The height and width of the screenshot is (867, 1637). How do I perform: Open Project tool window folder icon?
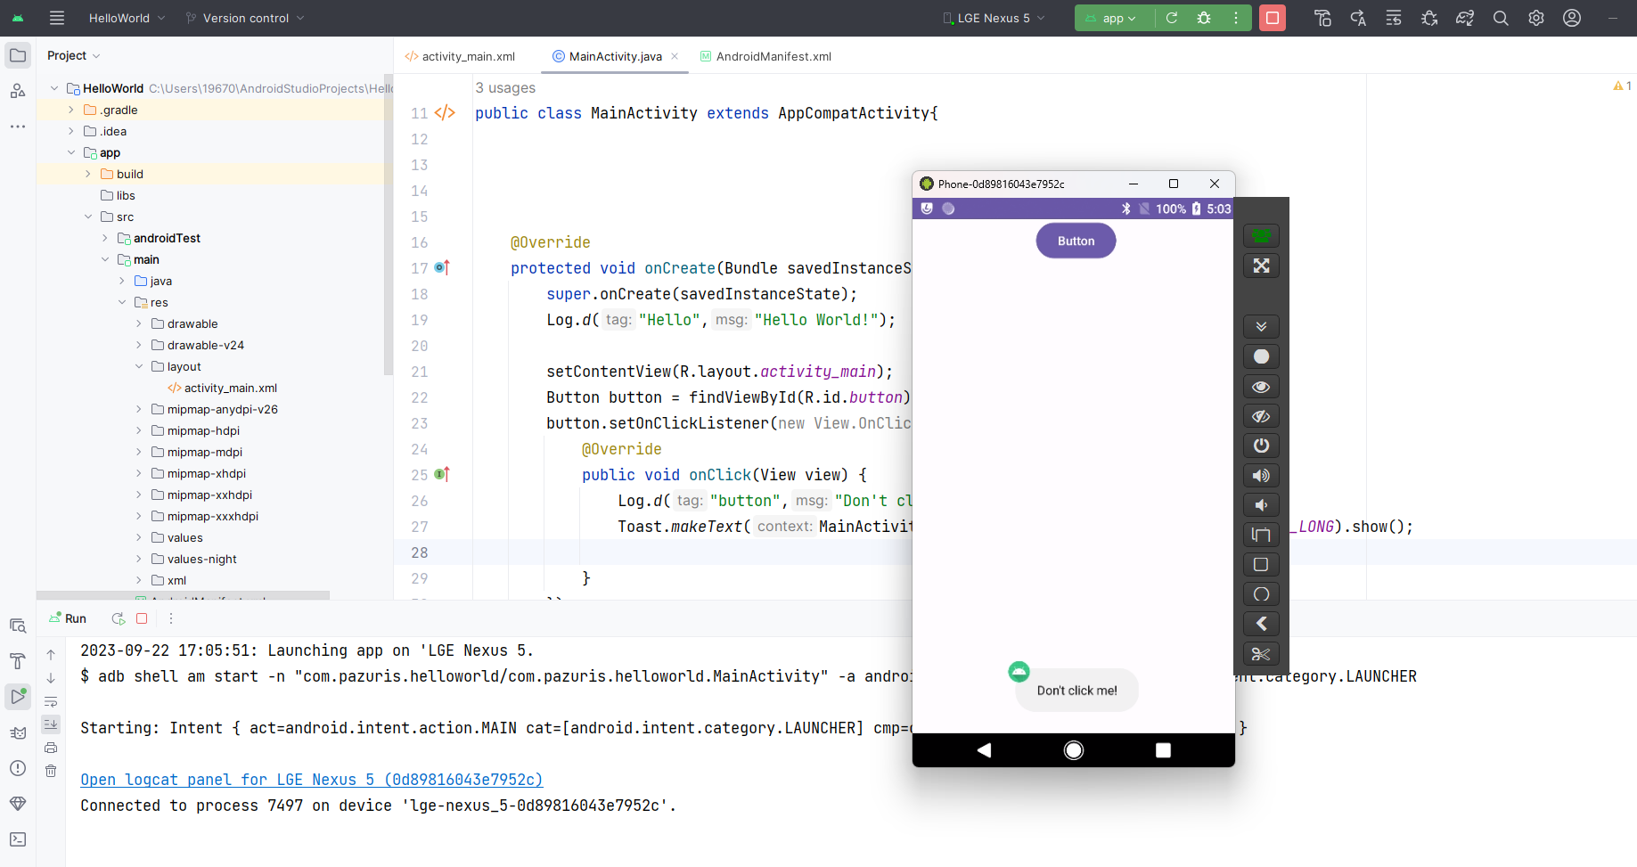[18, 55]
